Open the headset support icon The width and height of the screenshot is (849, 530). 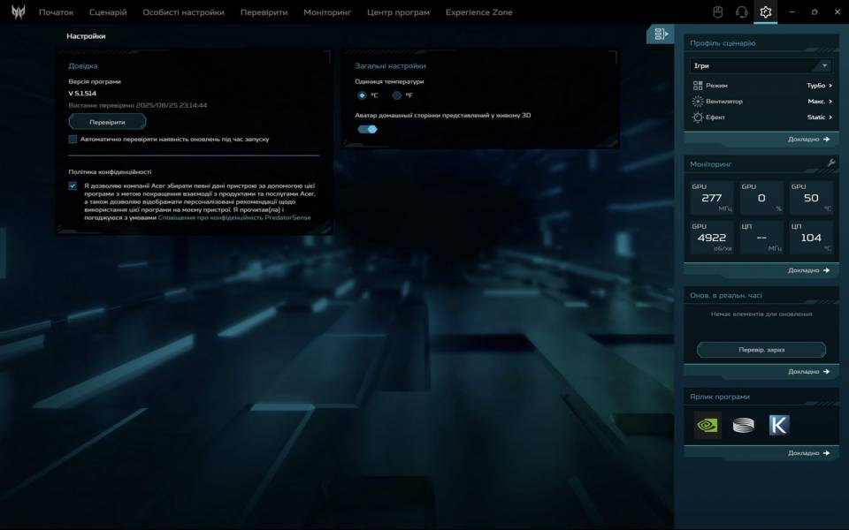742,12
